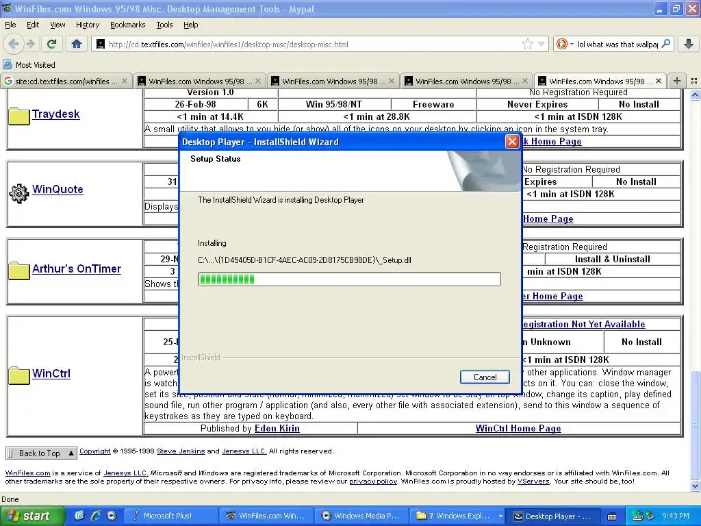
Task: Open the Edit menu
Action: coord(33,25)
